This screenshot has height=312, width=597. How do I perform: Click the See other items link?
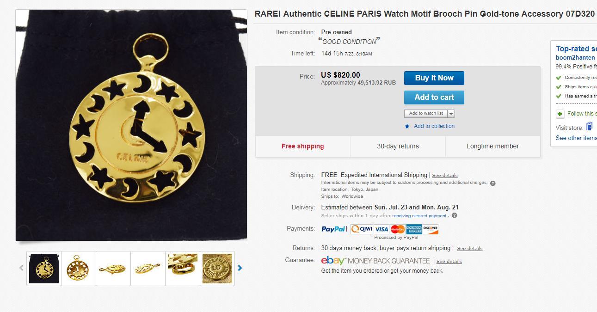576,138
